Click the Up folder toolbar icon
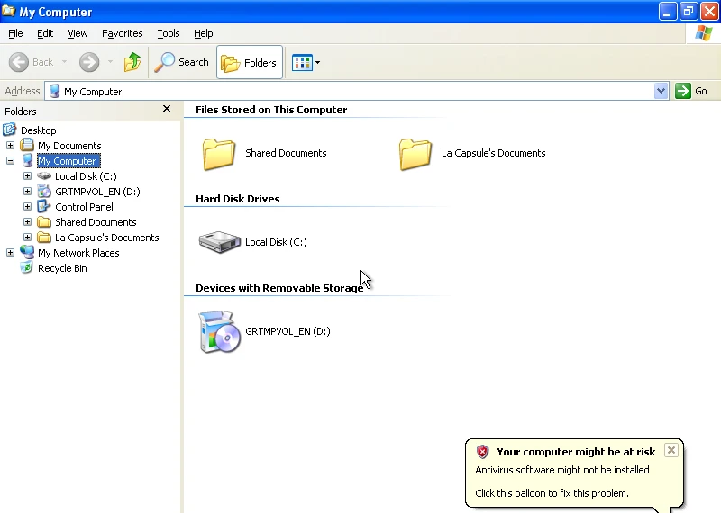 pos(132,62)
